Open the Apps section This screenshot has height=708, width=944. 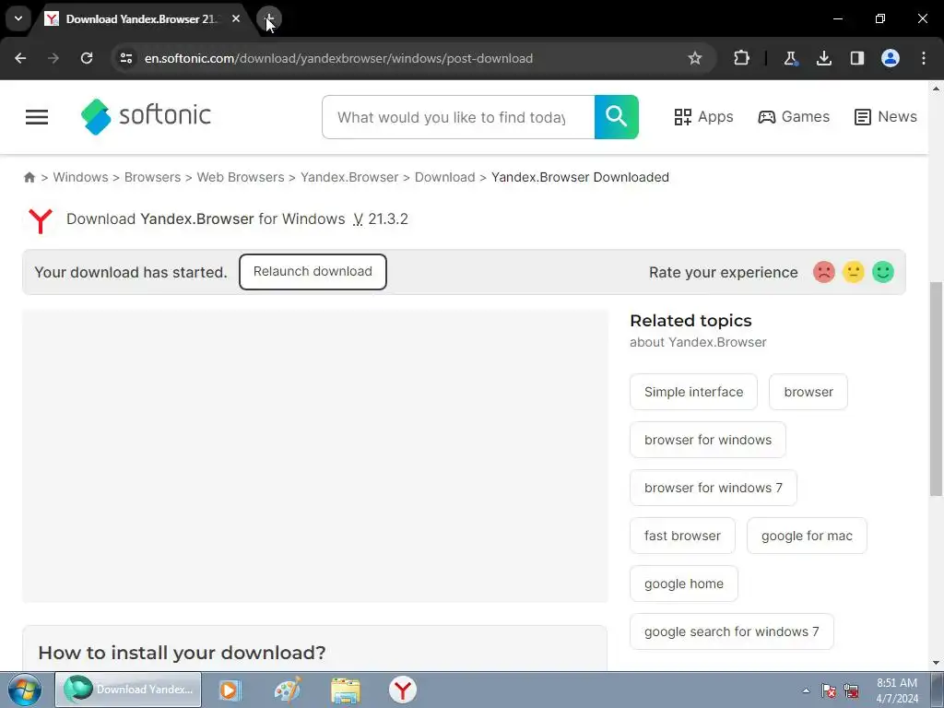click(x=703, y=117)
